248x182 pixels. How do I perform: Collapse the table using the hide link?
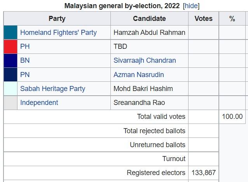tap(191, 6)
